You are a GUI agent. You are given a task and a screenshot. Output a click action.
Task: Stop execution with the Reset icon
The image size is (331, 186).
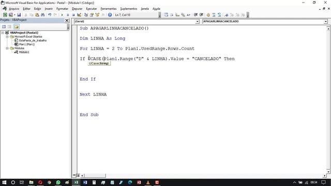point(73,15)
